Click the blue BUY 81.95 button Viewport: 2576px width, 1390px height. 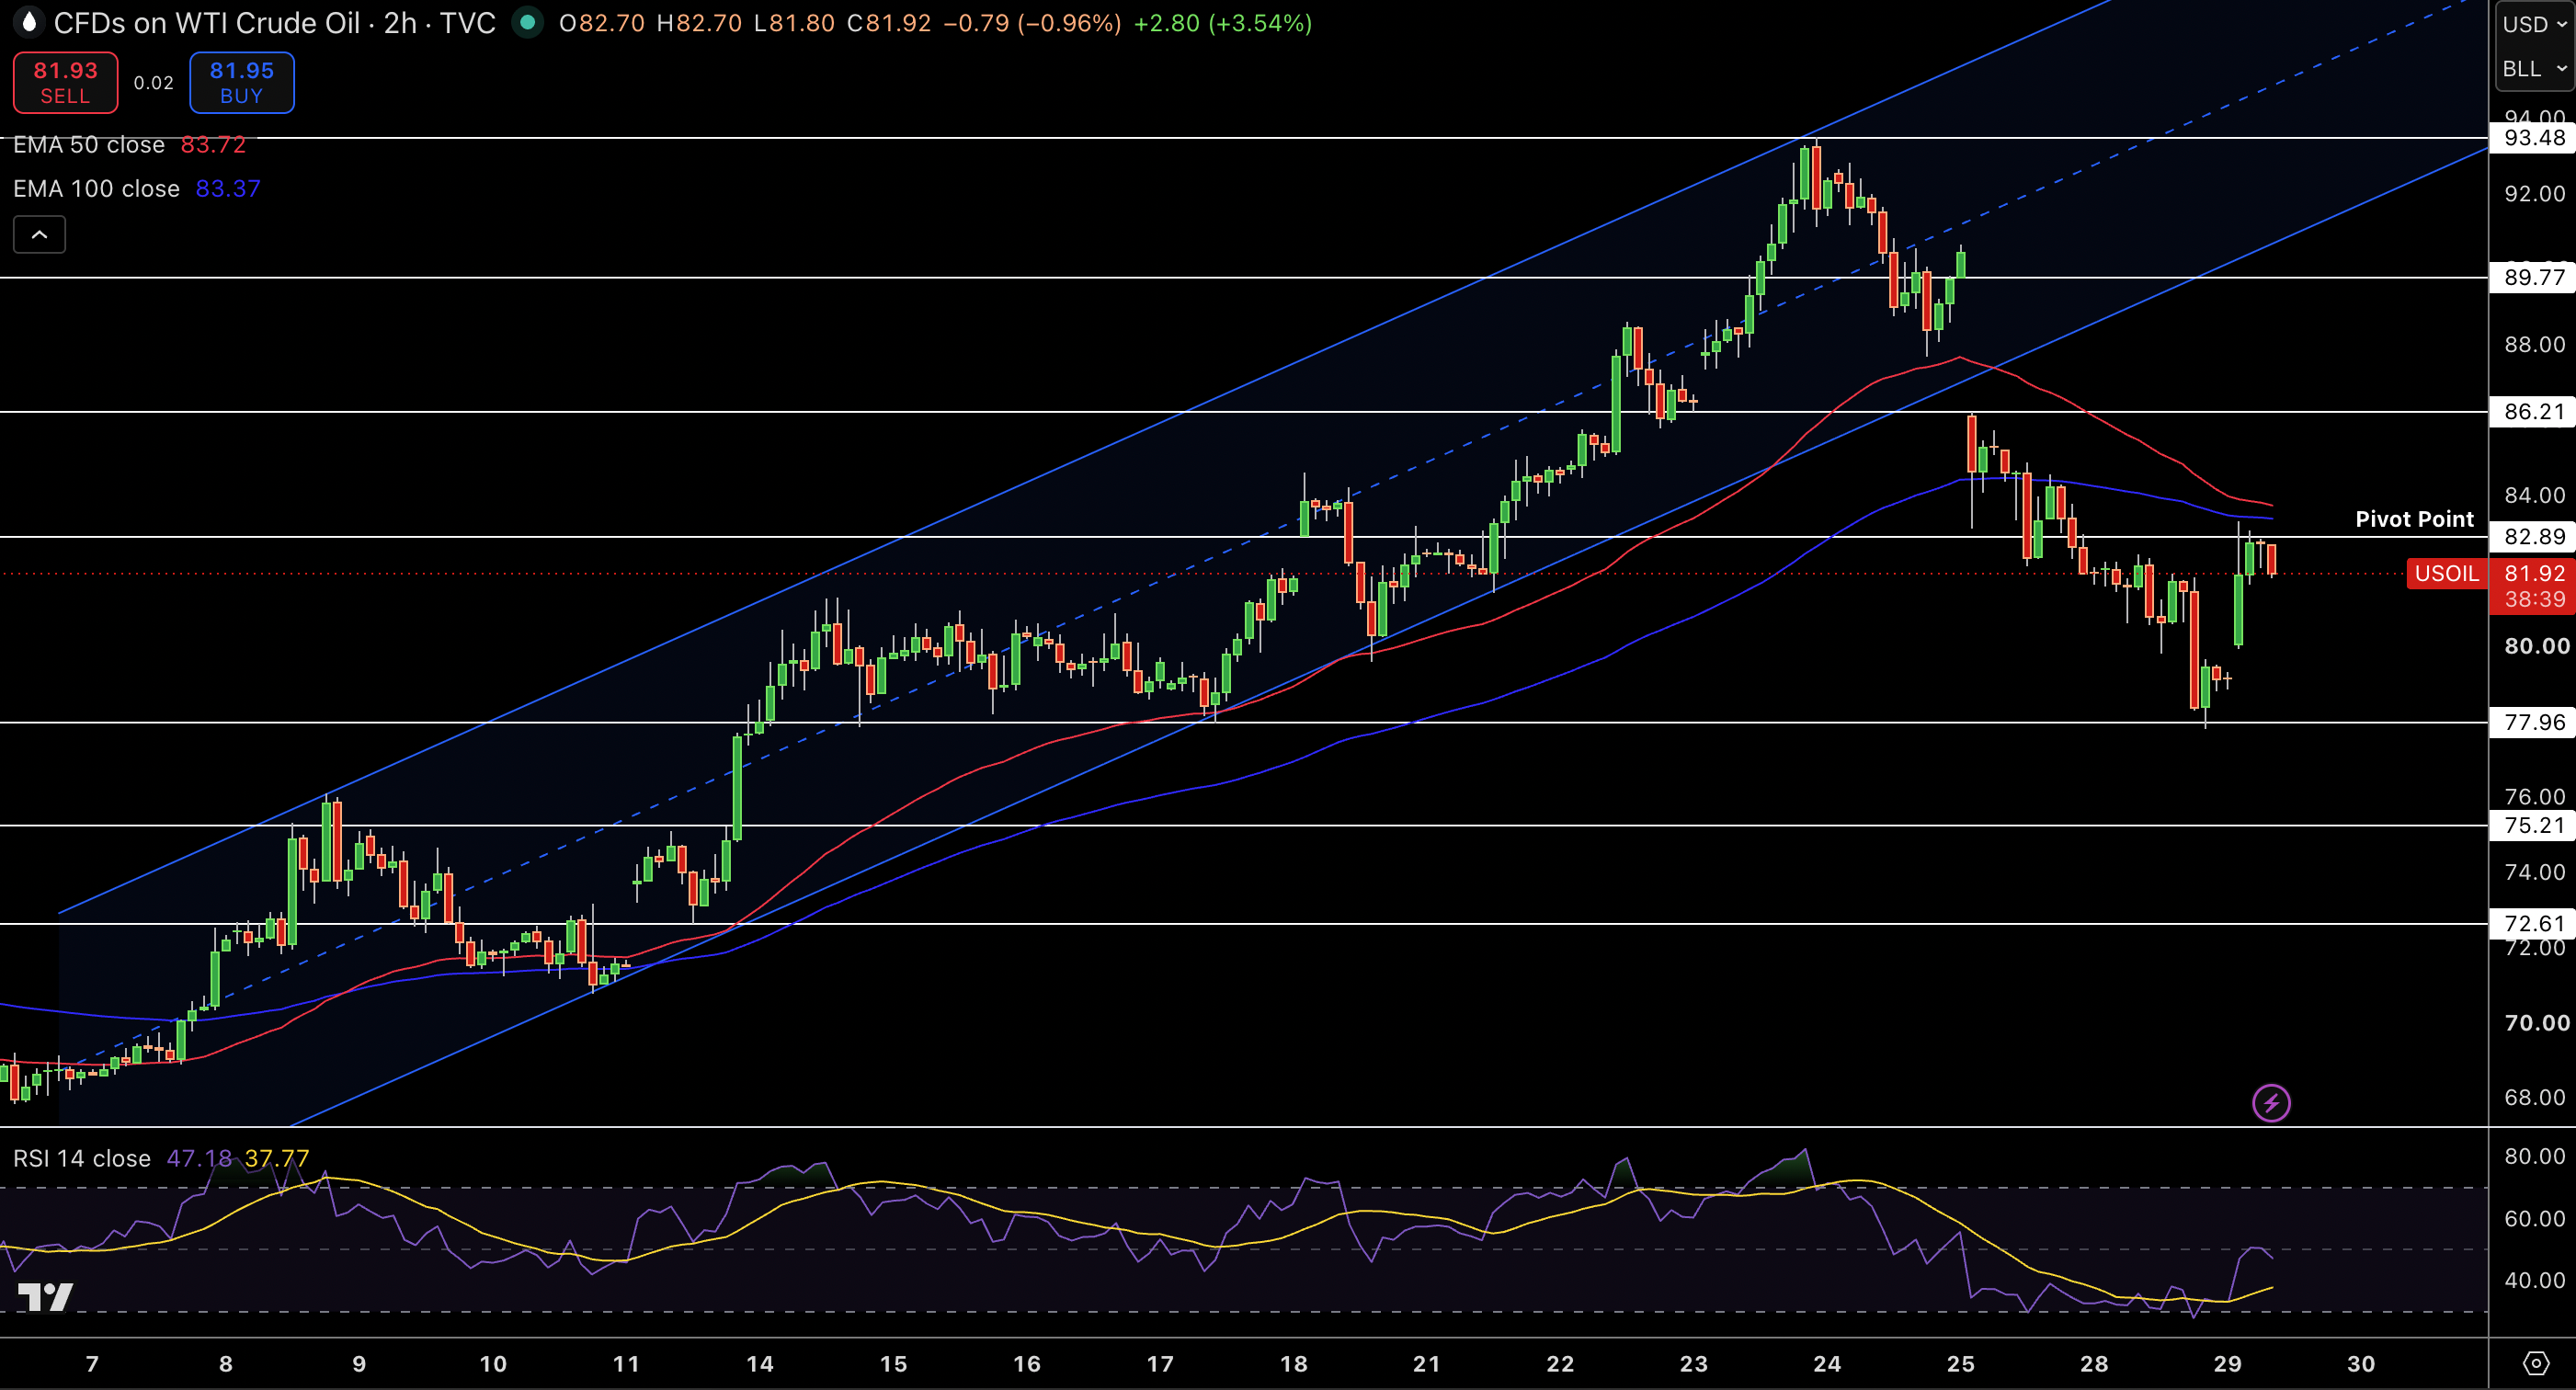242,83
